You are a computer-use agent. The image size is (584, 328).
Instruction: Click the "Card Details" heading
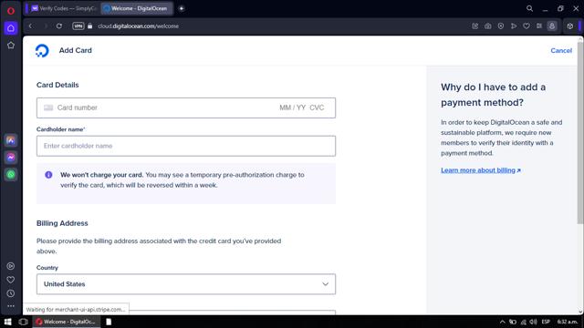pyautogui.click(x=57, y=85)
